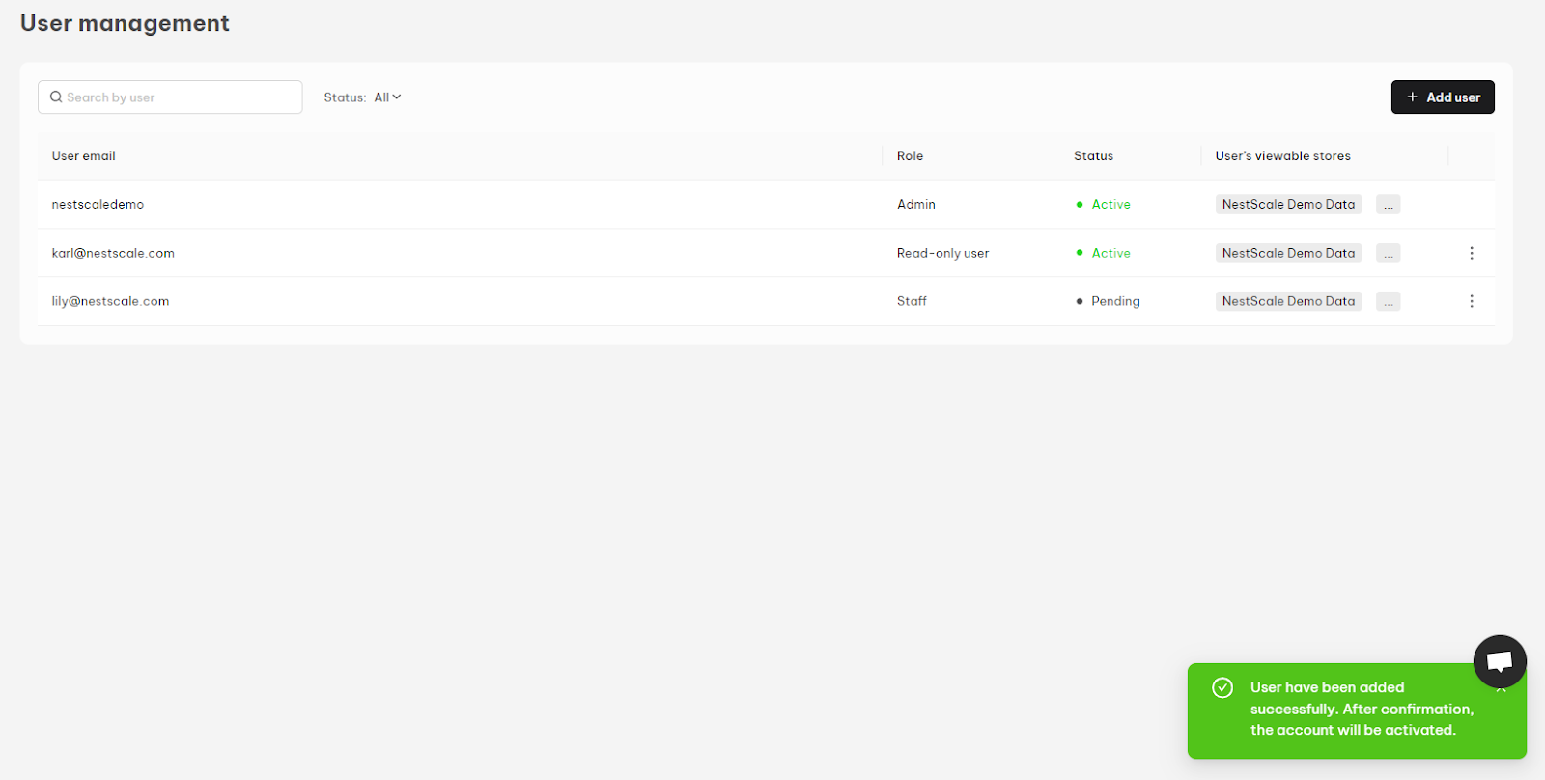This screenshot has width=1545, height=780.
Task: Click the green success checkmark icon
Action: [1222, 687]
